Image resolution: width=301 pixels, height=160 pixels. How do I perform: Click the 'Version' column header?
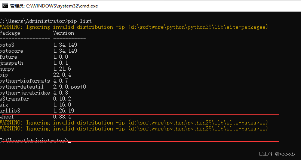(x=64, y=33)
